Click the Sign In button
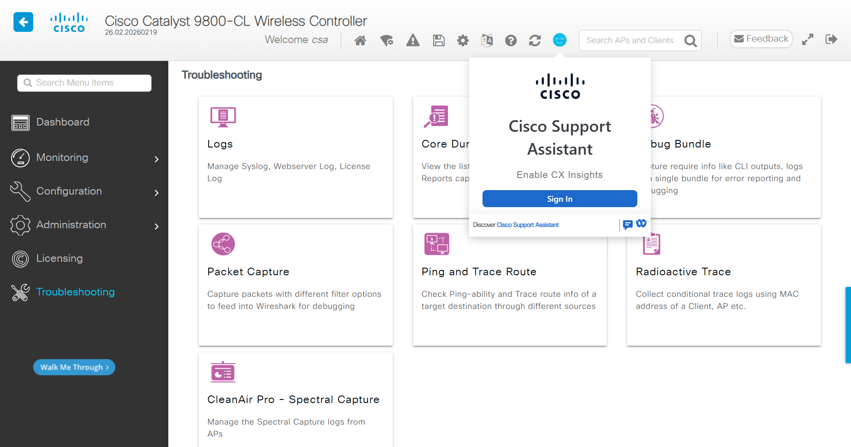The image size is (851, 447). [559, 199]
